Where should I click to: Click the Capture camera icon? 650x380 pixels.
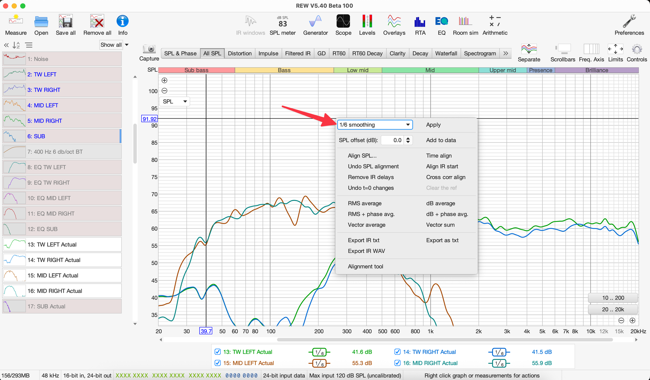click(x=149, y=49)
